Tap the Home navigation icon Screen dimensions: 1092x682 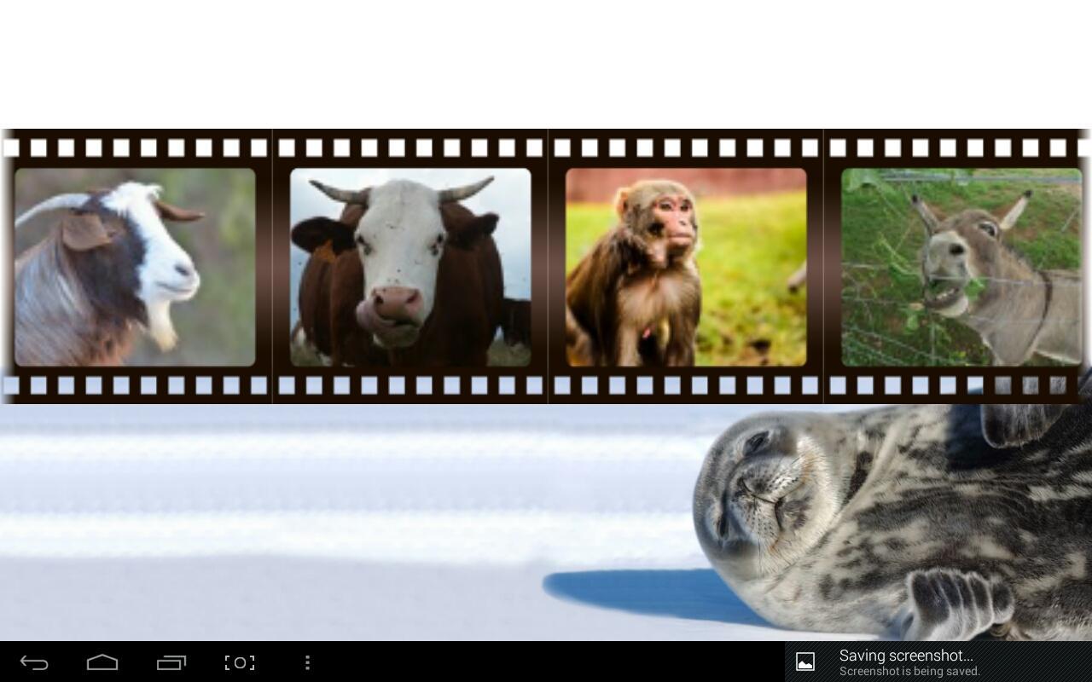pos(102,662)
